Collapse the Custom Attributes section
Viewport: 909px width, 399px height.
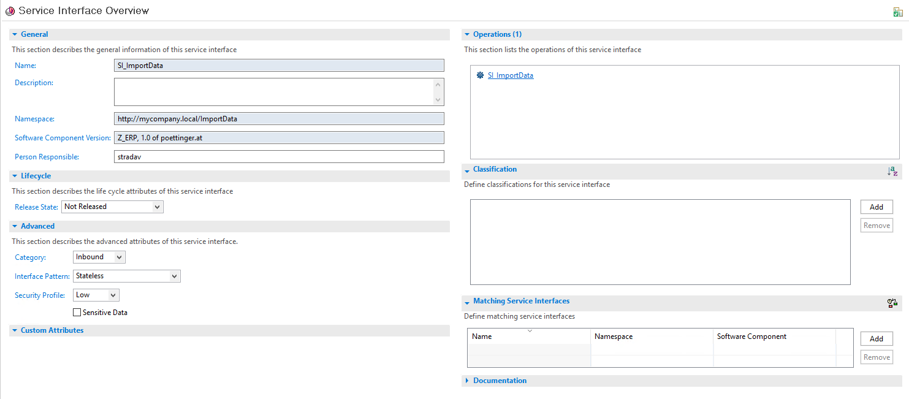tap(13, 330)
